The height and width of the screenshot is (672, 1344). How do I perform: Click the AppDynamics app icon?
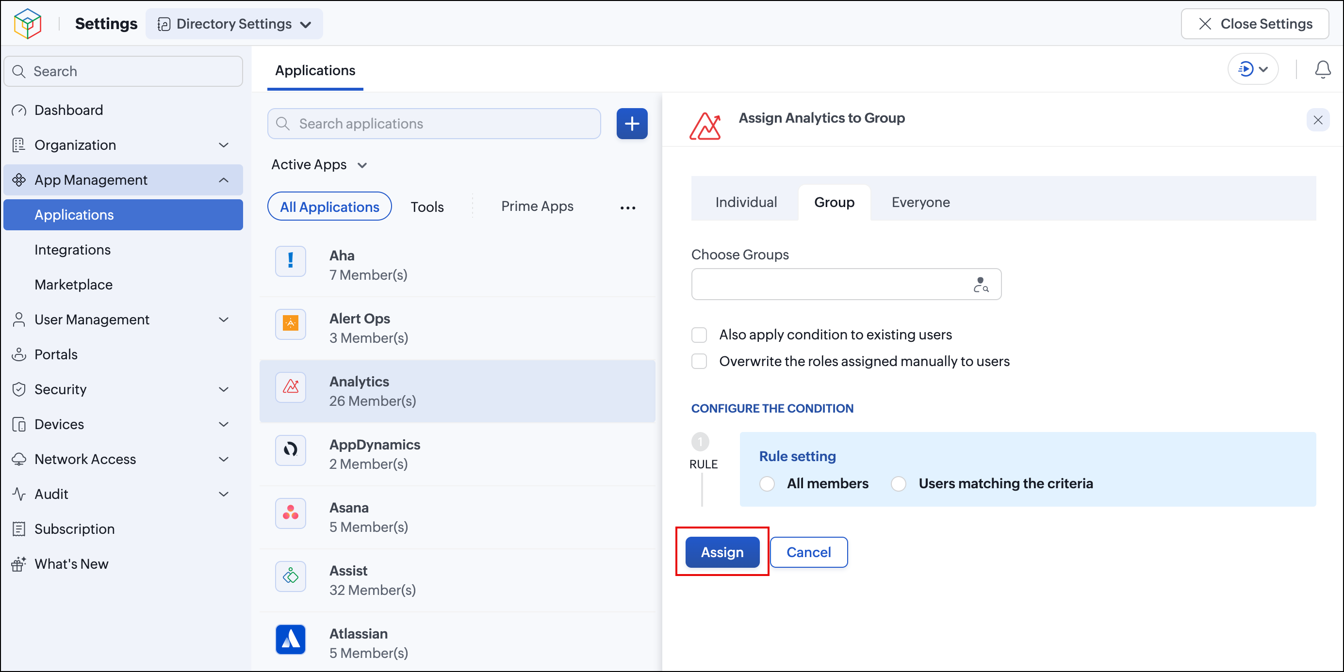(x=291, y=450)
